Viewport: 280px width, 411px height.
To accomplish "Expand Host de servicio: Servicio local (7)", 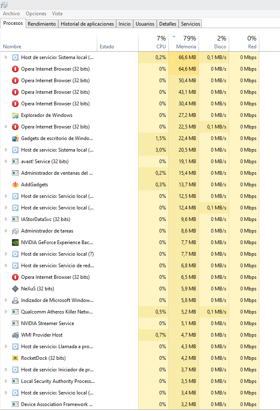I will (x=6, y=254).
